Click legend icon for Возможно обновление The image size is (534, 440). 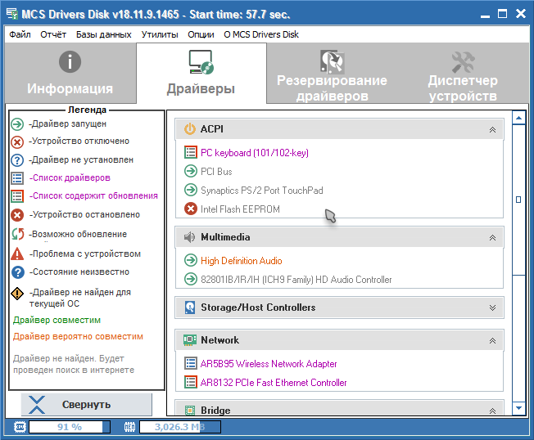pos(18,234)
